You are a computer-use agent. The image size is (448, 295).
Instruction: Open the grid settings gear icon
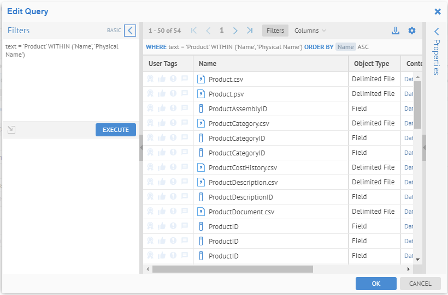412,31
